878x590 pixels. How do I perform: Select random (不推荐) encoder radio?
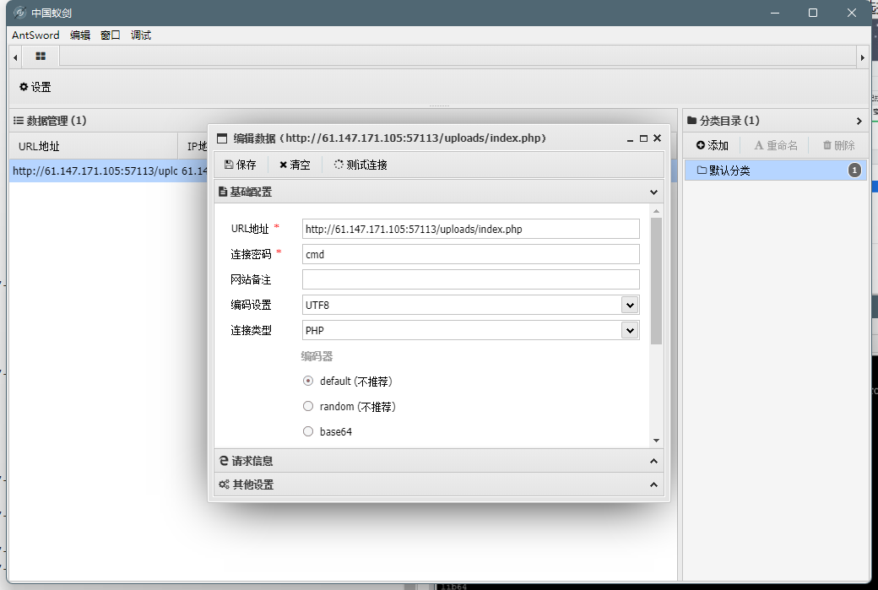pyautogui.click(x=308, y=406)
